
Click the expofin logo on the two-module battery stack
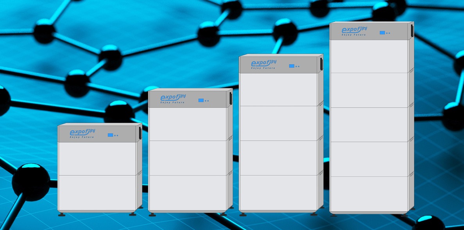[82, 132]
